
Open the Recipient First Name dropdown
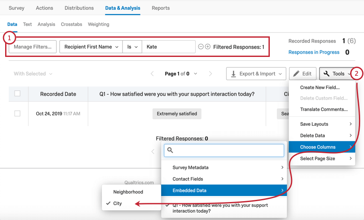[91, 47]
